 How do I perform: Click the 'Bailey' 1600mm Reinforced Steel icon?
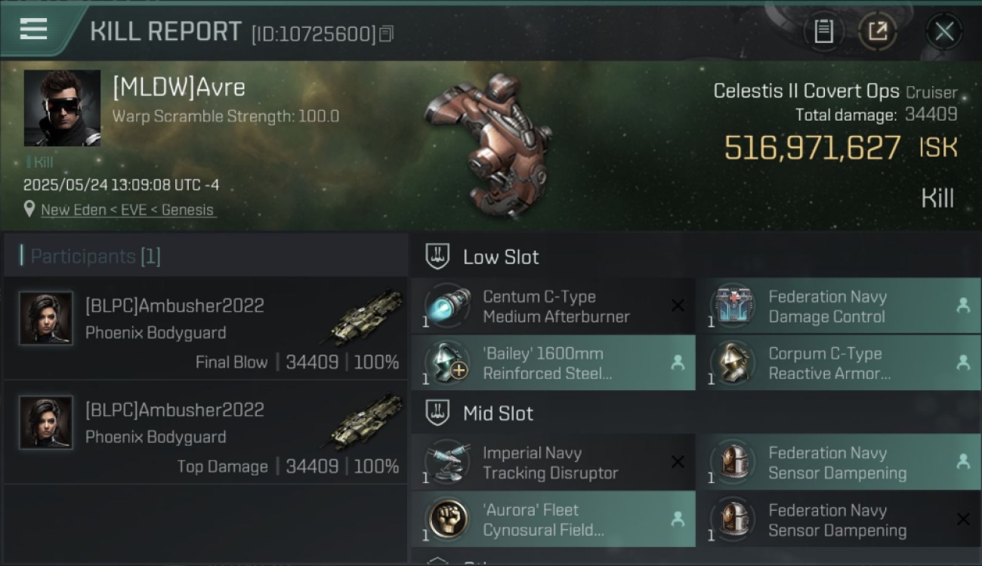446,363
